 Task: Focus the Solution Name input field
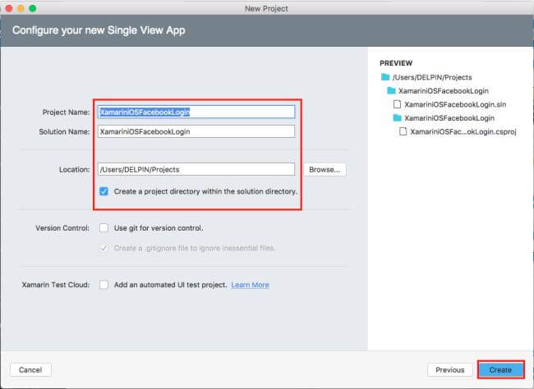196,131
